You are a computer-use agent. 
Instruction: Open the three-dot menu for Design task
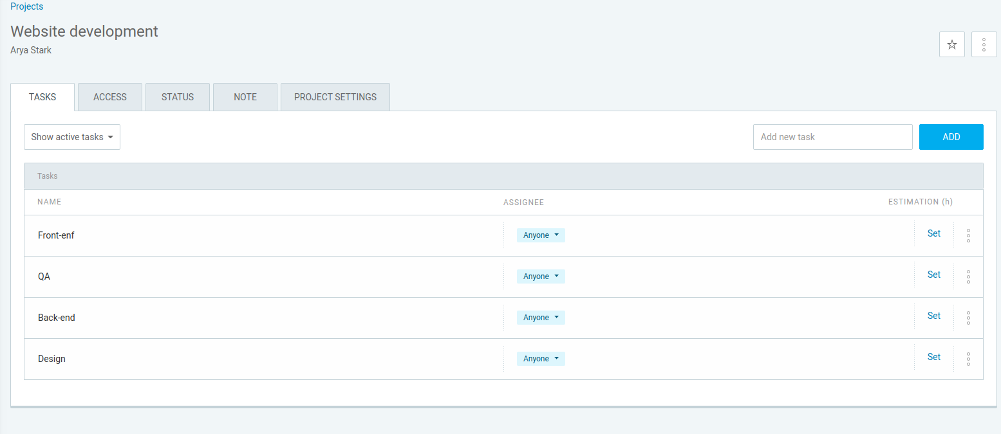pyautogui.click(x=968, y=359)
